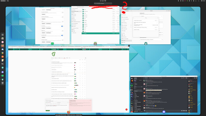Click the Discord badge under Discord window
The height and width of the screenshot is (116, 206).
click(164, 112)
